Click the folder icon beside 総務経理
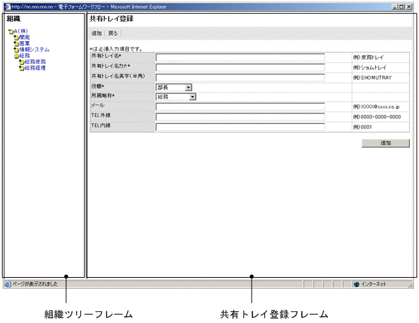Screen dimensions: 419x323 tap(22, 68)
